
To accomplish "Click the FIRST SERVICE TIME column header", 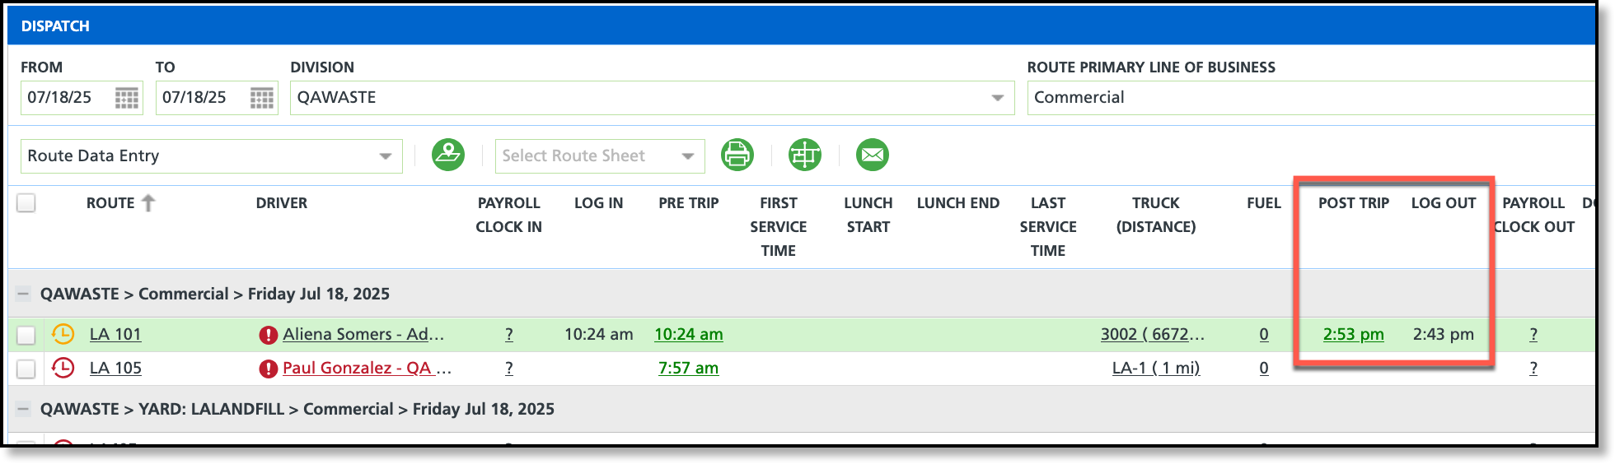I will (779, 226).
